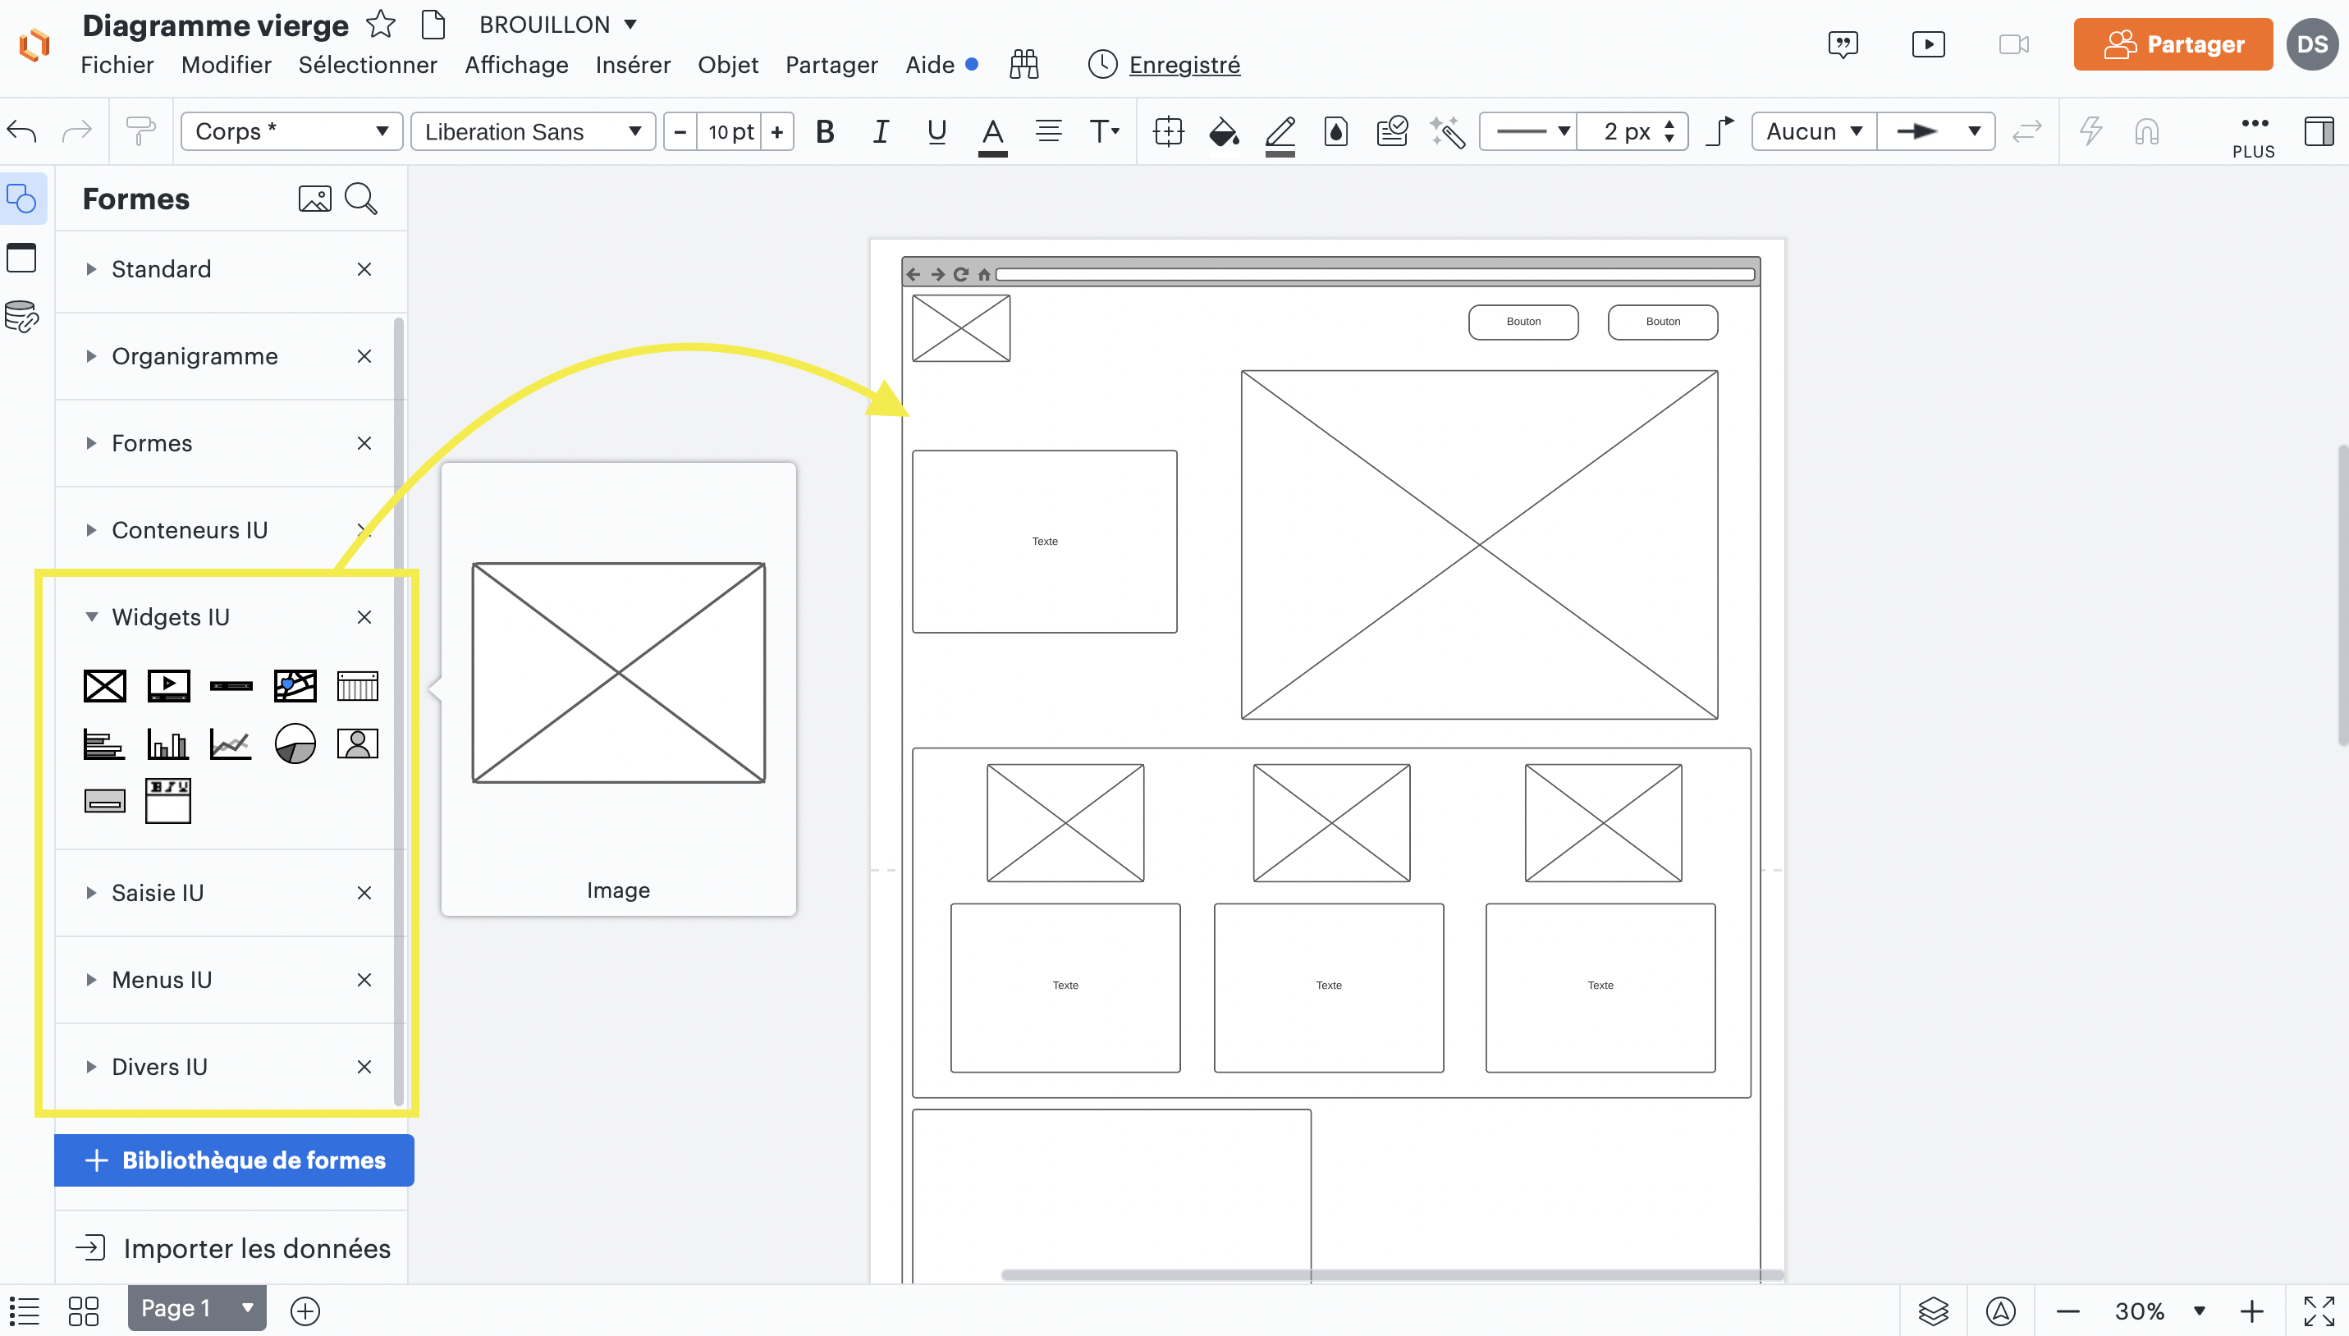
Task: Open the Sélectionner menu
Action: 367,65
